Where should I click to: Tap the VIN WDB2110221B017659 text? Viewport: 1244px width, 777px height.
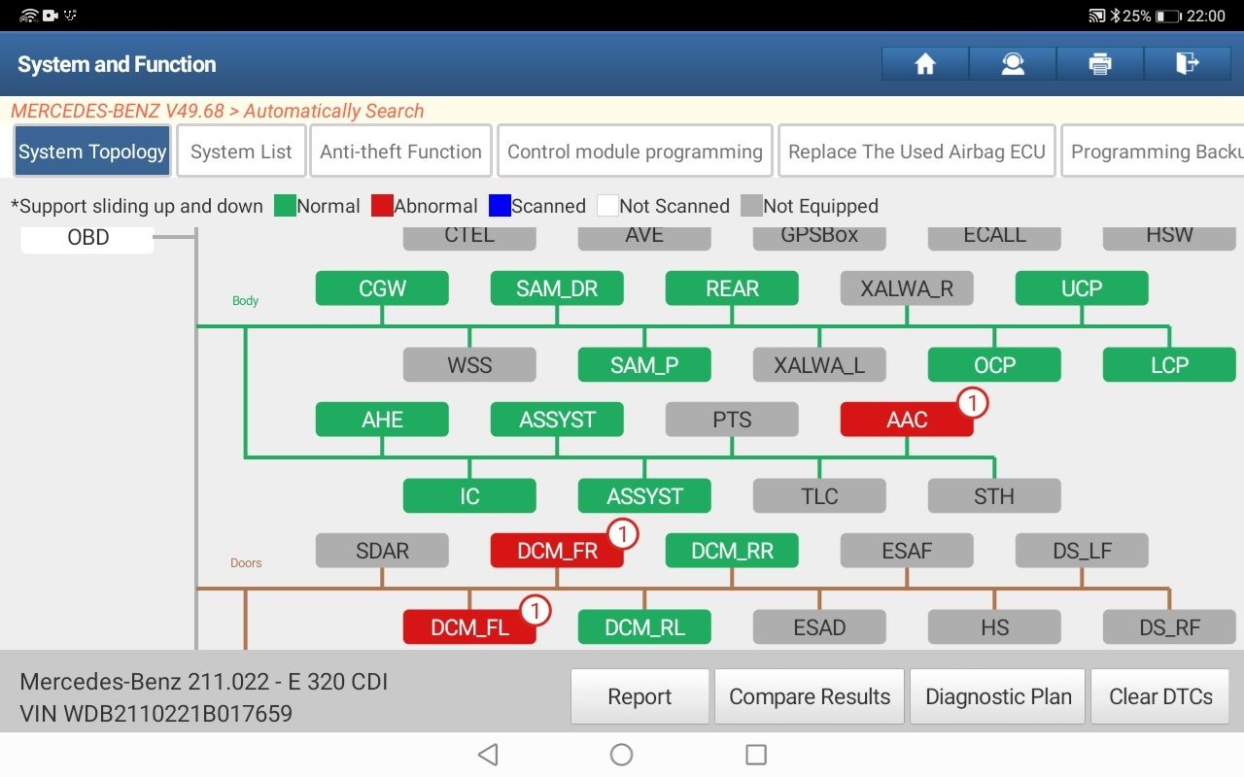155,714
